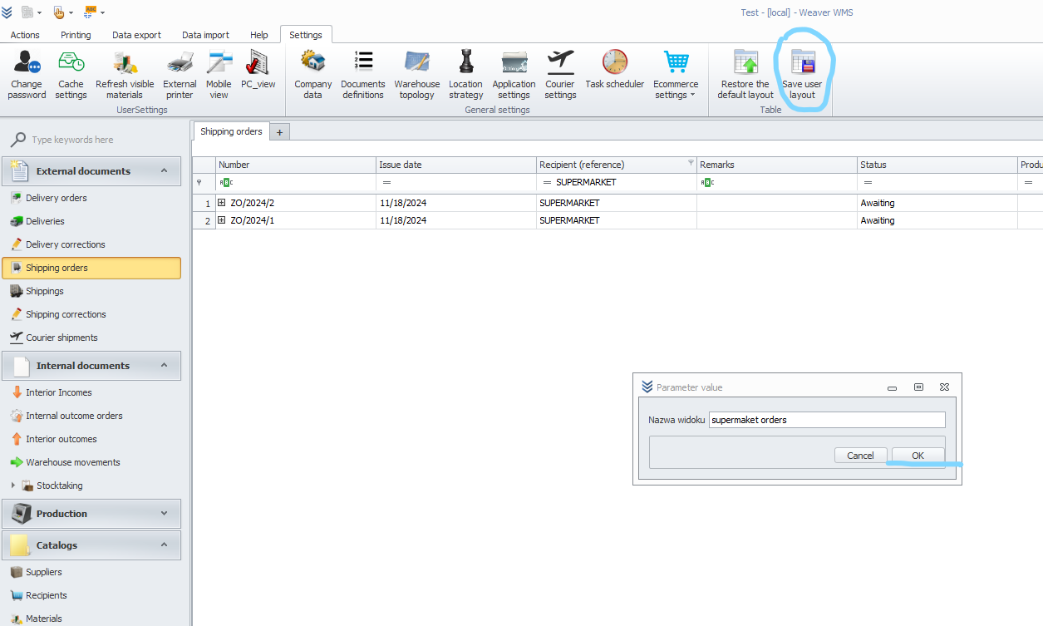
Task: Sort by the Remarks column header
Action: [x=777, y=165]
